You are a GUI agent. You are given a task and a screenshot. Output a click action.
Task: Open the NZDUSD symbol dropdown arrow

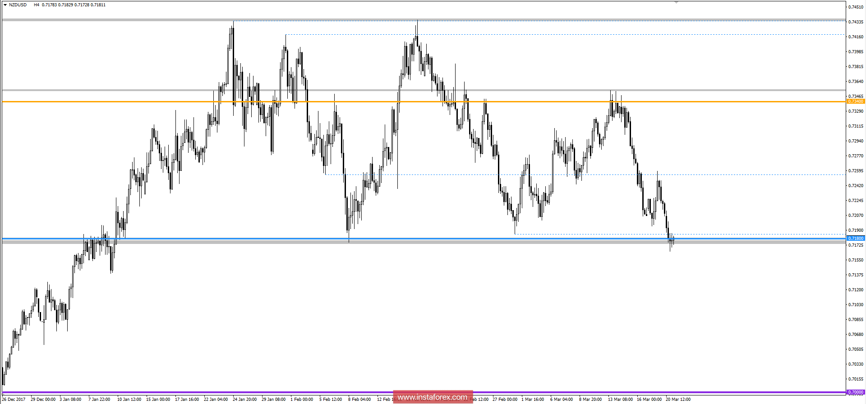5,5
